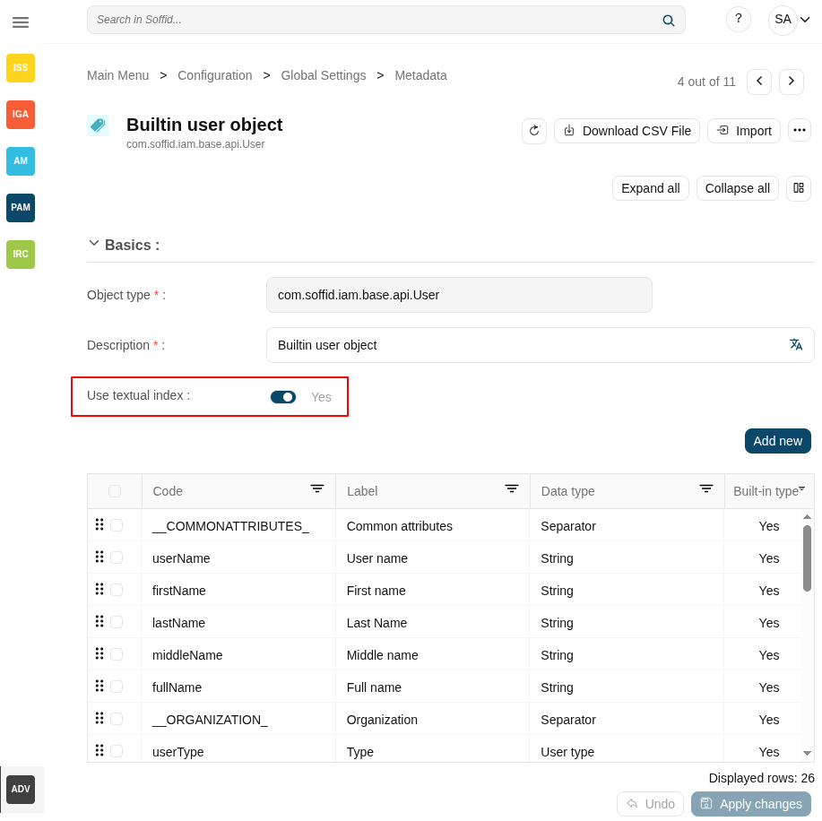Open the IGA module in sidebar
Screen dimensions: 822x821
[x=21, y=115]
